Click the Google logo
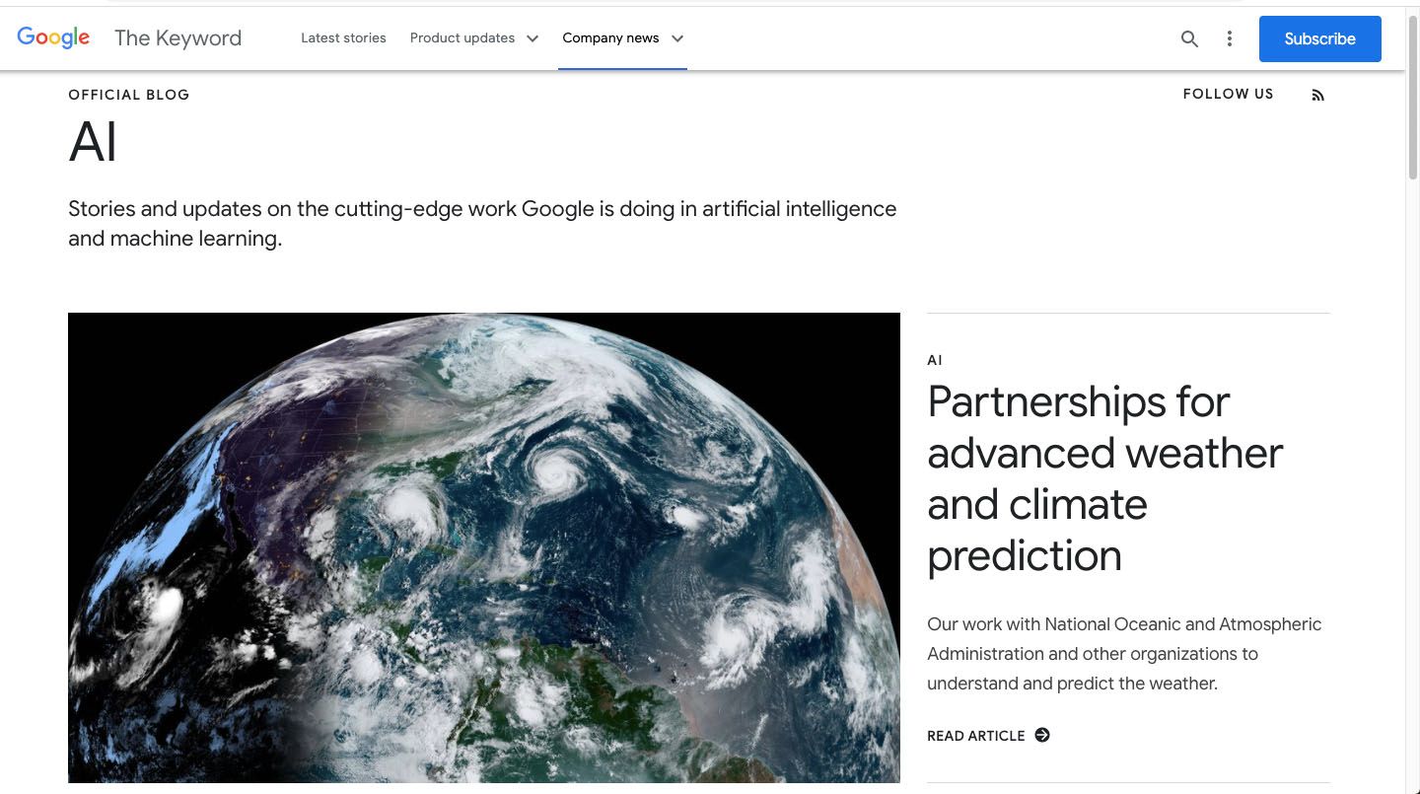Screen dimensions: 1420x794 pos(53,37)
